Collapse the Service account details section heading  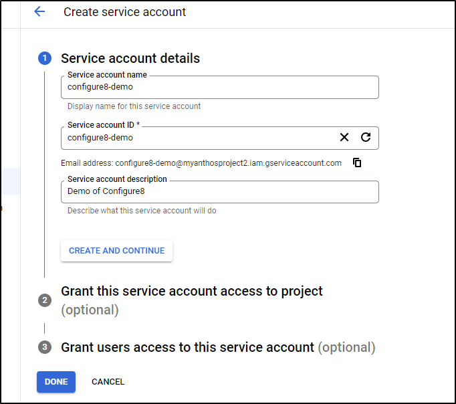click(130, 58)
